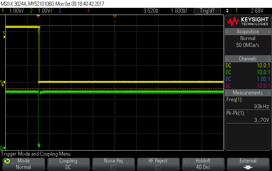272x171 pixels.
Task: Click the Measurements panel left grip dots
Action: pos(227,93)
